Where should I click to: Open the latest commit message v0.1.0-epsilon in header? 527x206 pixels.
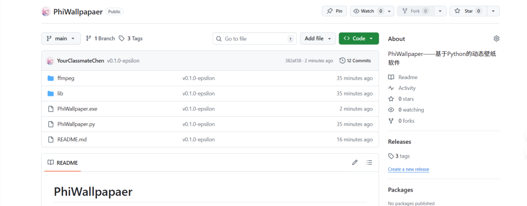coord(123,61)
